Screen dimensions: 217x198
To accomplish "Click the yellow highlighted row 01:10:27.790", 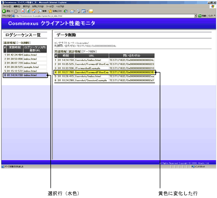I will click(104, 72).
